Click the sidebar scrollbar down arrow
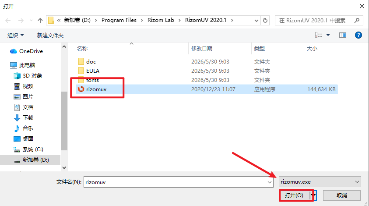Screen dimensions: 369x206 pyautogui.click(x=64, y=167)
